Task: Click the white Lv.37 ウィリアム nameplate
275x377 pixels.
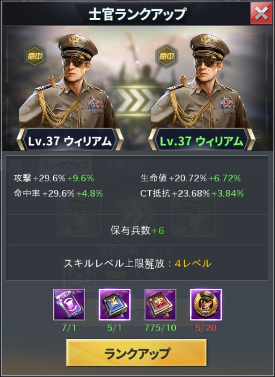Action: point(70,141)
